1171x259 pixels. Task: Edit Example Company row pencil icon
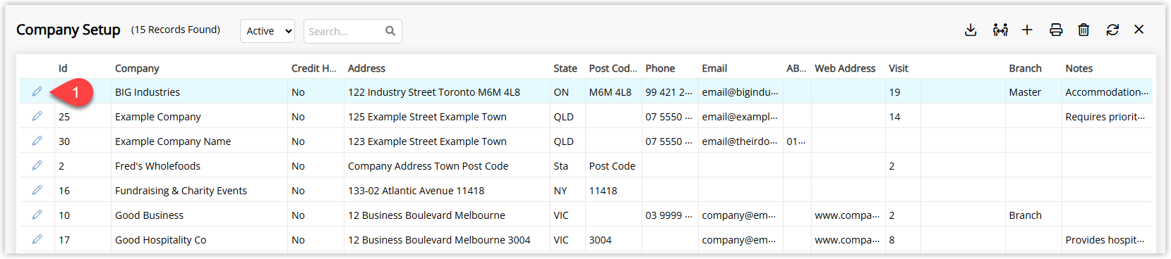click(37, 116)
